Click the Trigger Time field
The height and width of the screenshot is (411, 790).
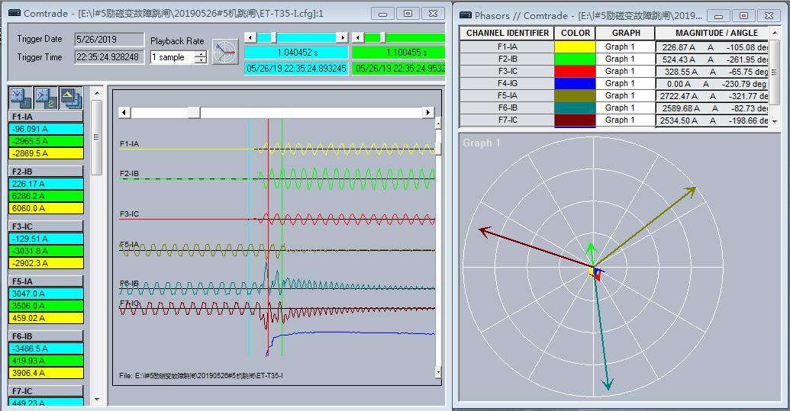[109, 57]
